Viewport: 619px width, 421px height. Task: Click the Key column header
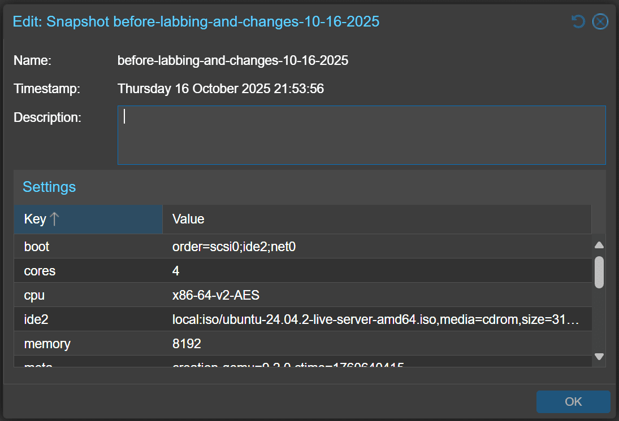click(x=34, y=219)
